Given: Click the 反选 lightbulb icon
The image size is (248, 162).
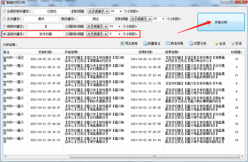Looking at the screenshot, I should [233, 44].
